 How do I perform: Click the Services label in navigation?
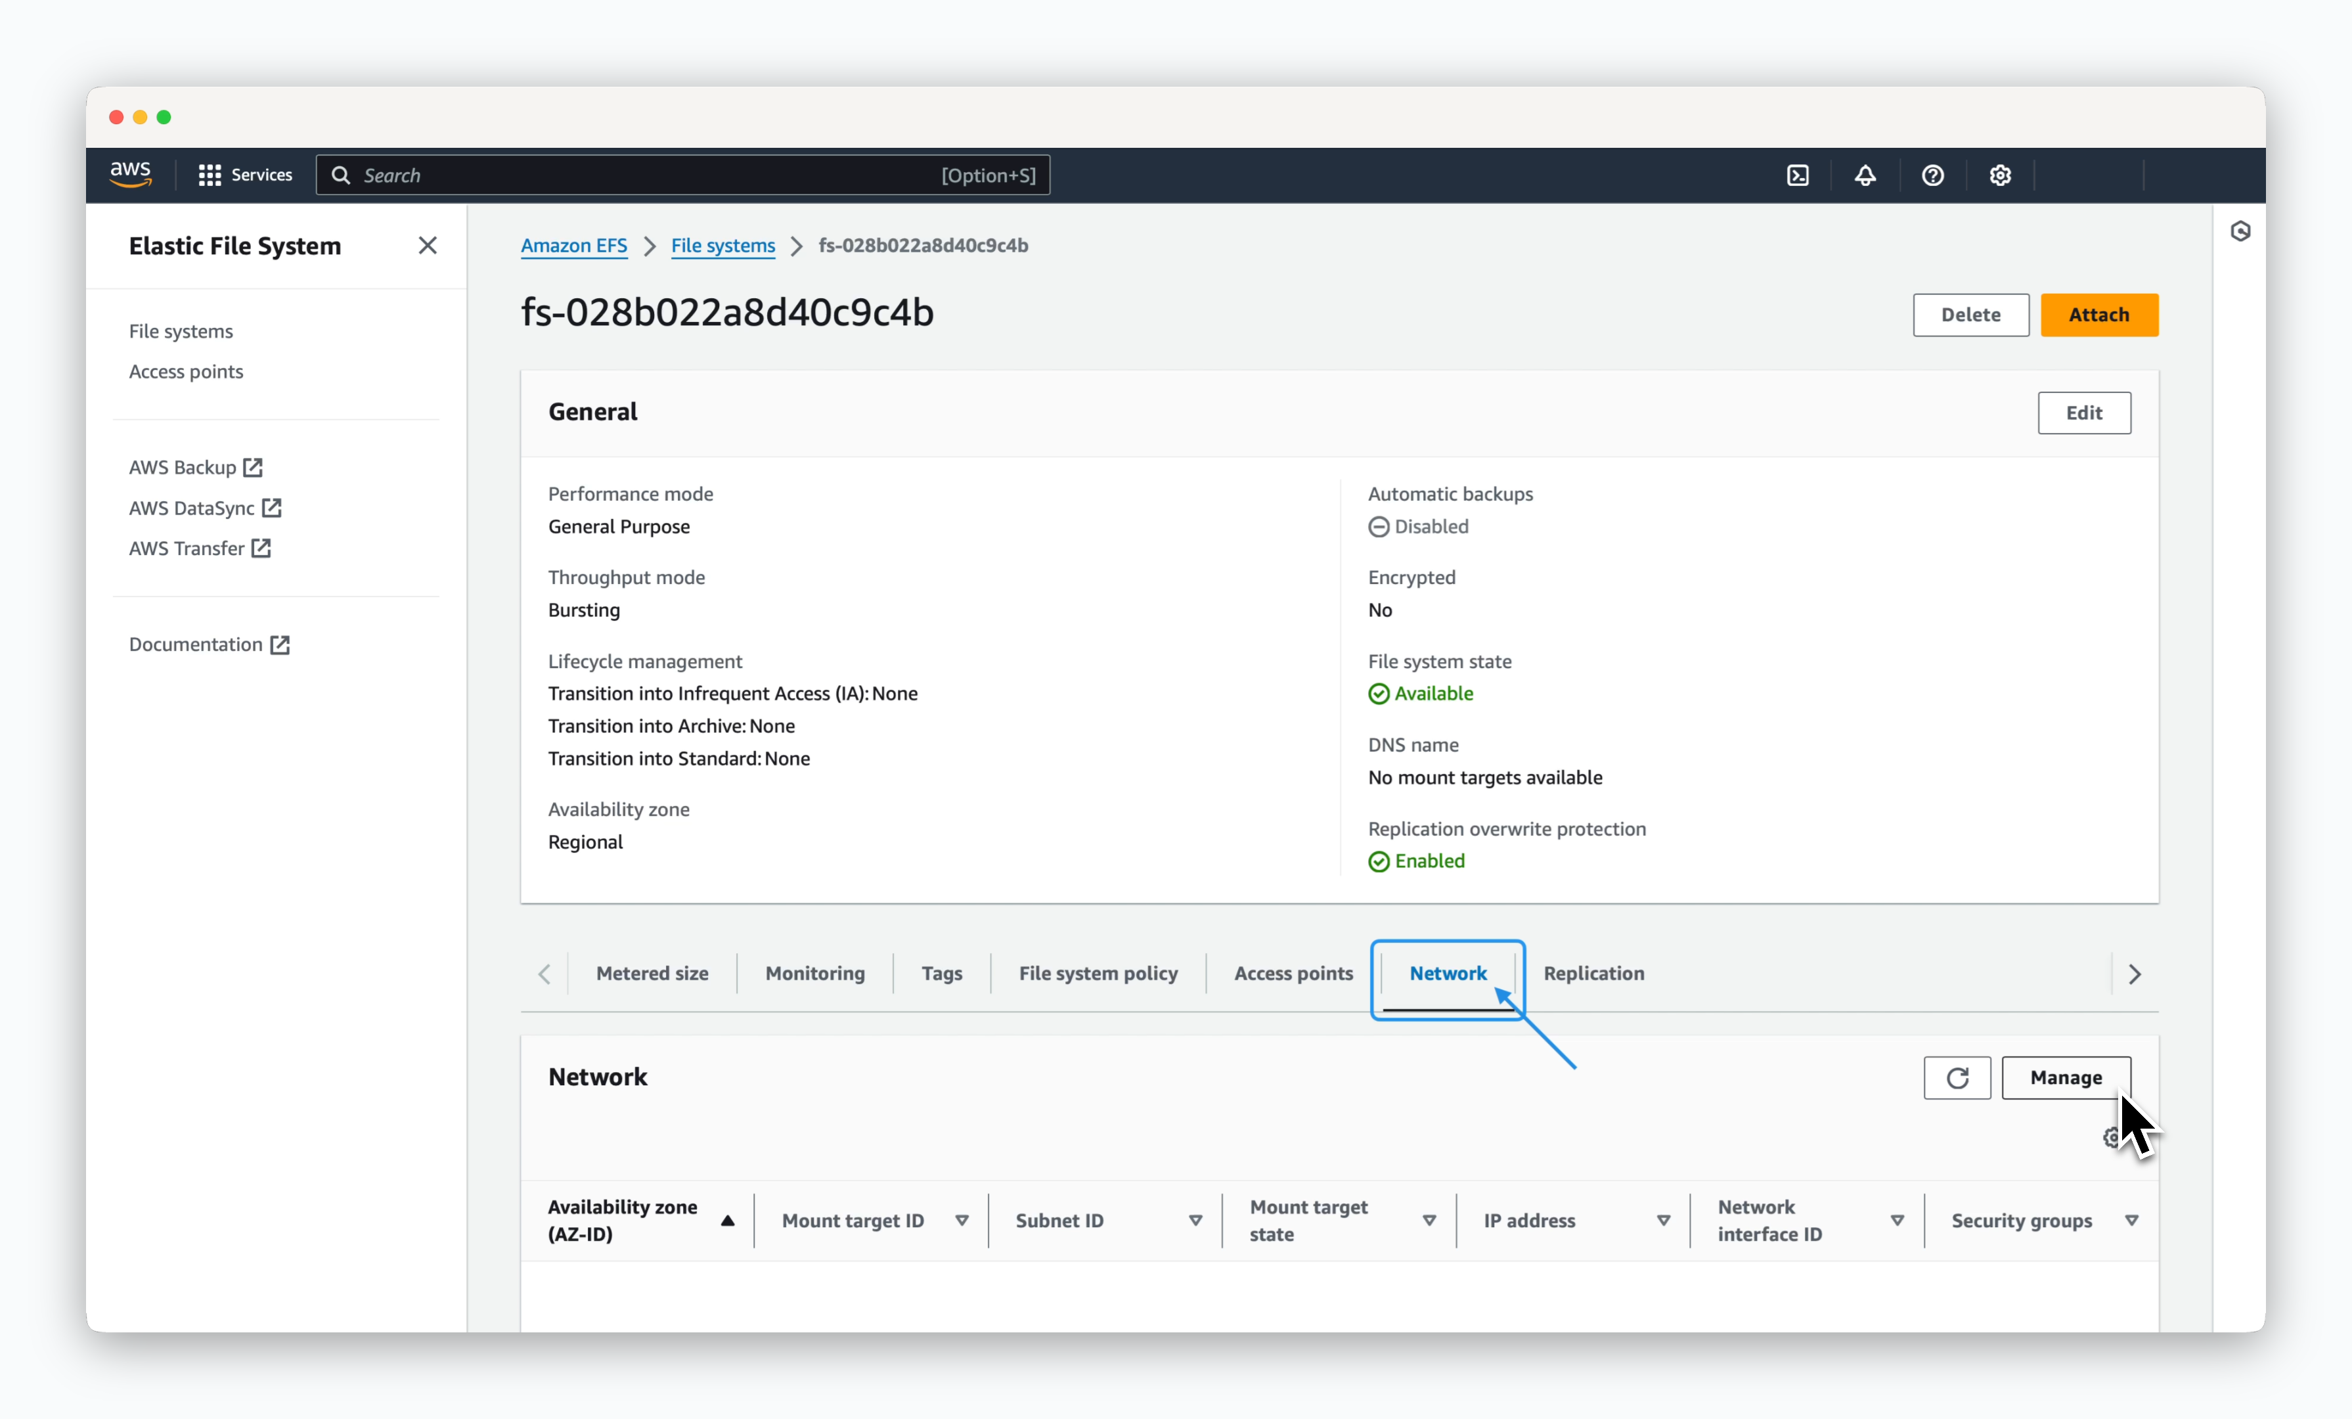(261, 175)
